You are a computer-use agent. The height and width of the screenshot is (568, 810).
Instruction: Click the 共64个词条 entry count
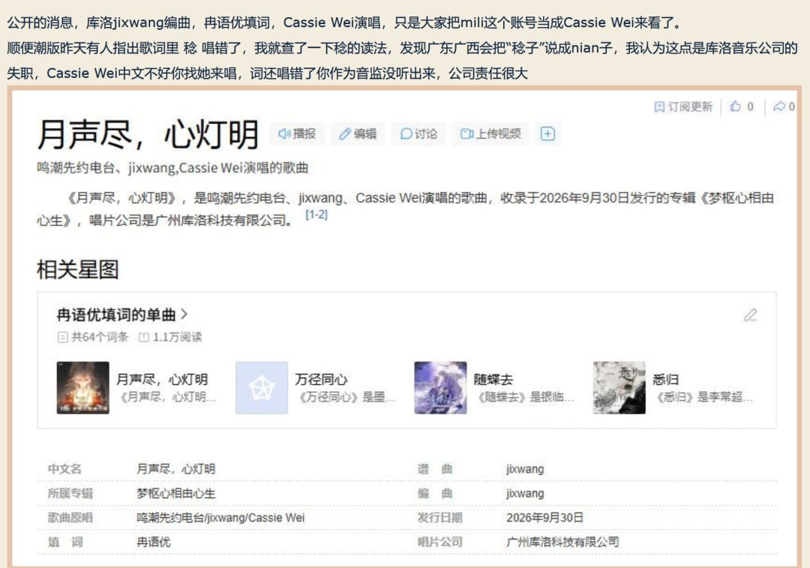point(93,337)
